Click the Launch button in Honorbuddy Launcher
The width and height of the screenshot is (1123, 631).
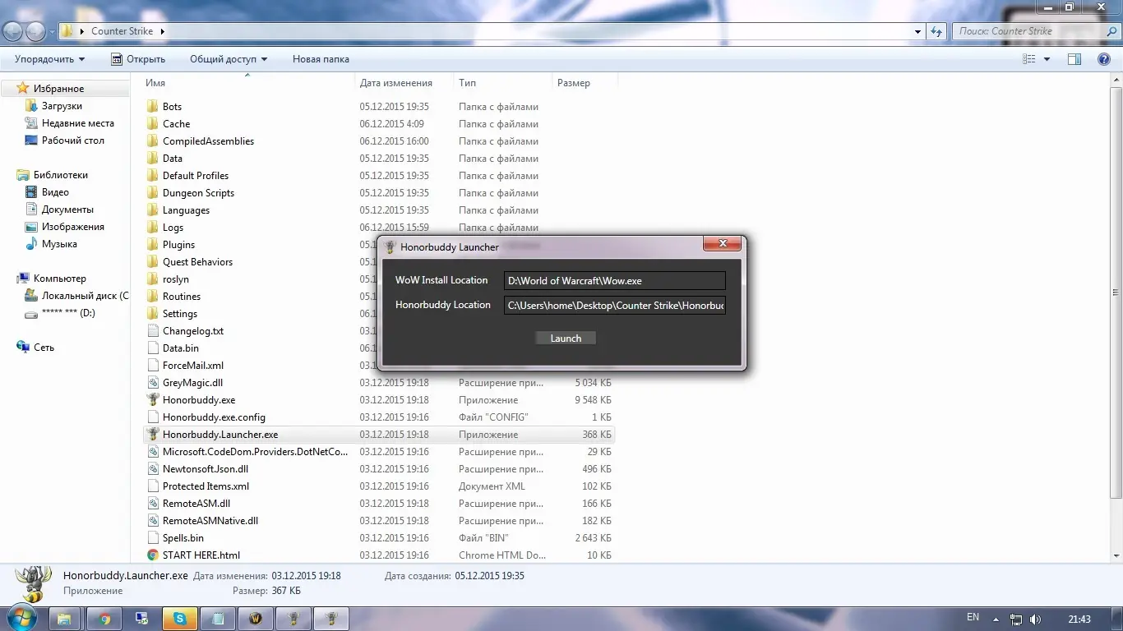coord(566,339)
